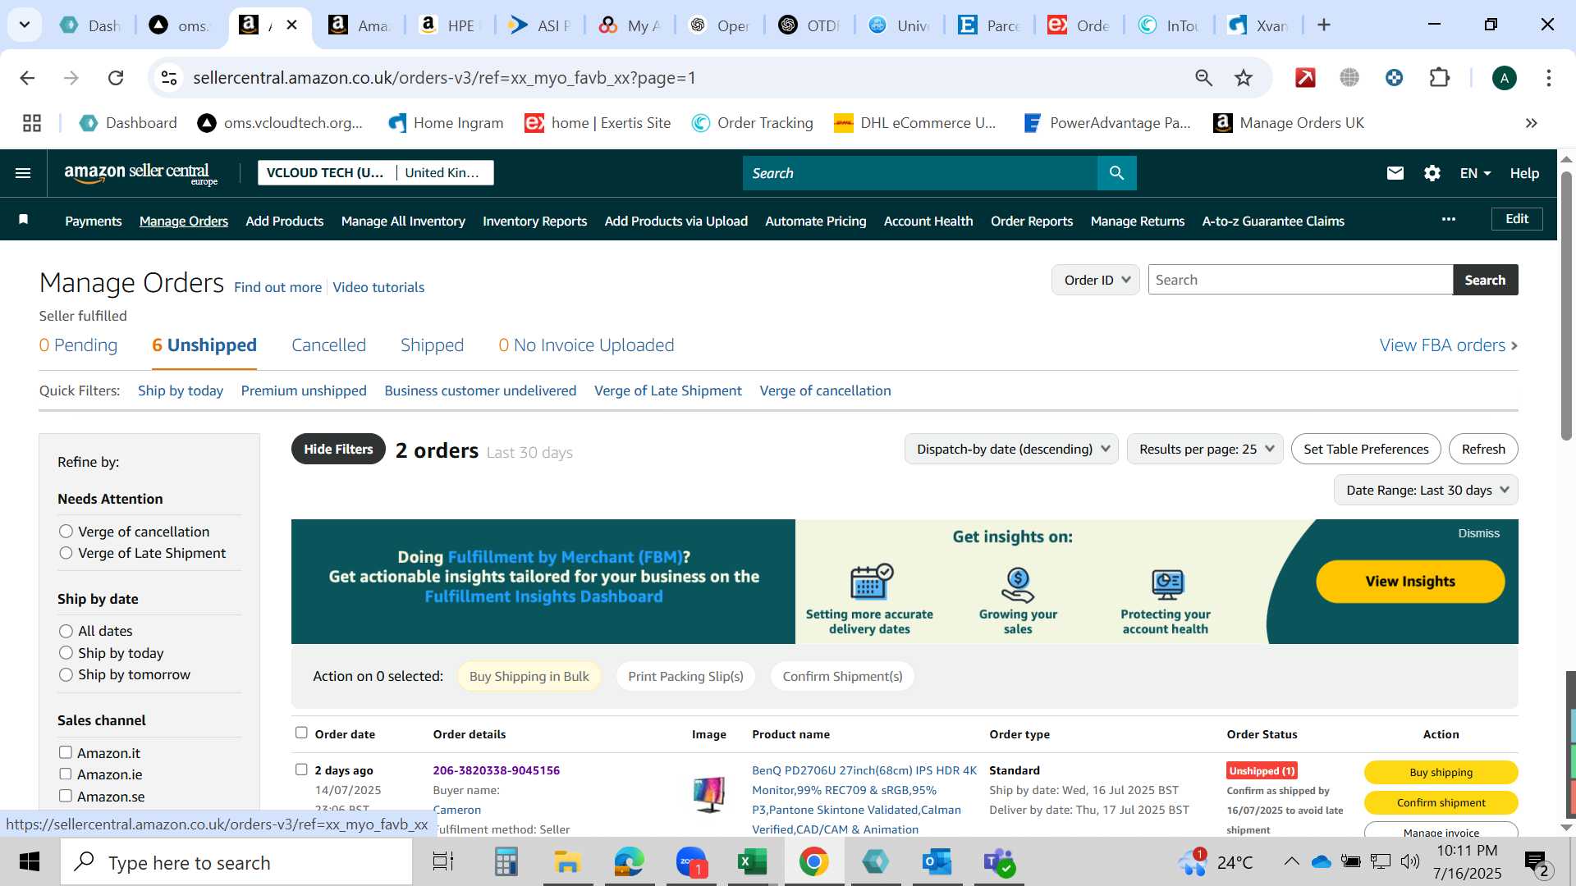Open the browser tab search chevron
This screenshot has width=1576, height=886.
pyautogui.click(x=25, y=25)
